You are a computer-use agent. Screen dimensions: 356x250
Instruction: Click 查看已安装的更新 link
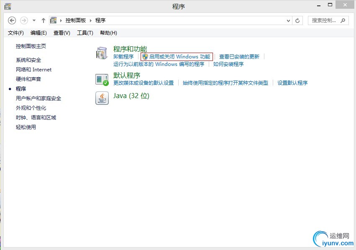point(239,57)
